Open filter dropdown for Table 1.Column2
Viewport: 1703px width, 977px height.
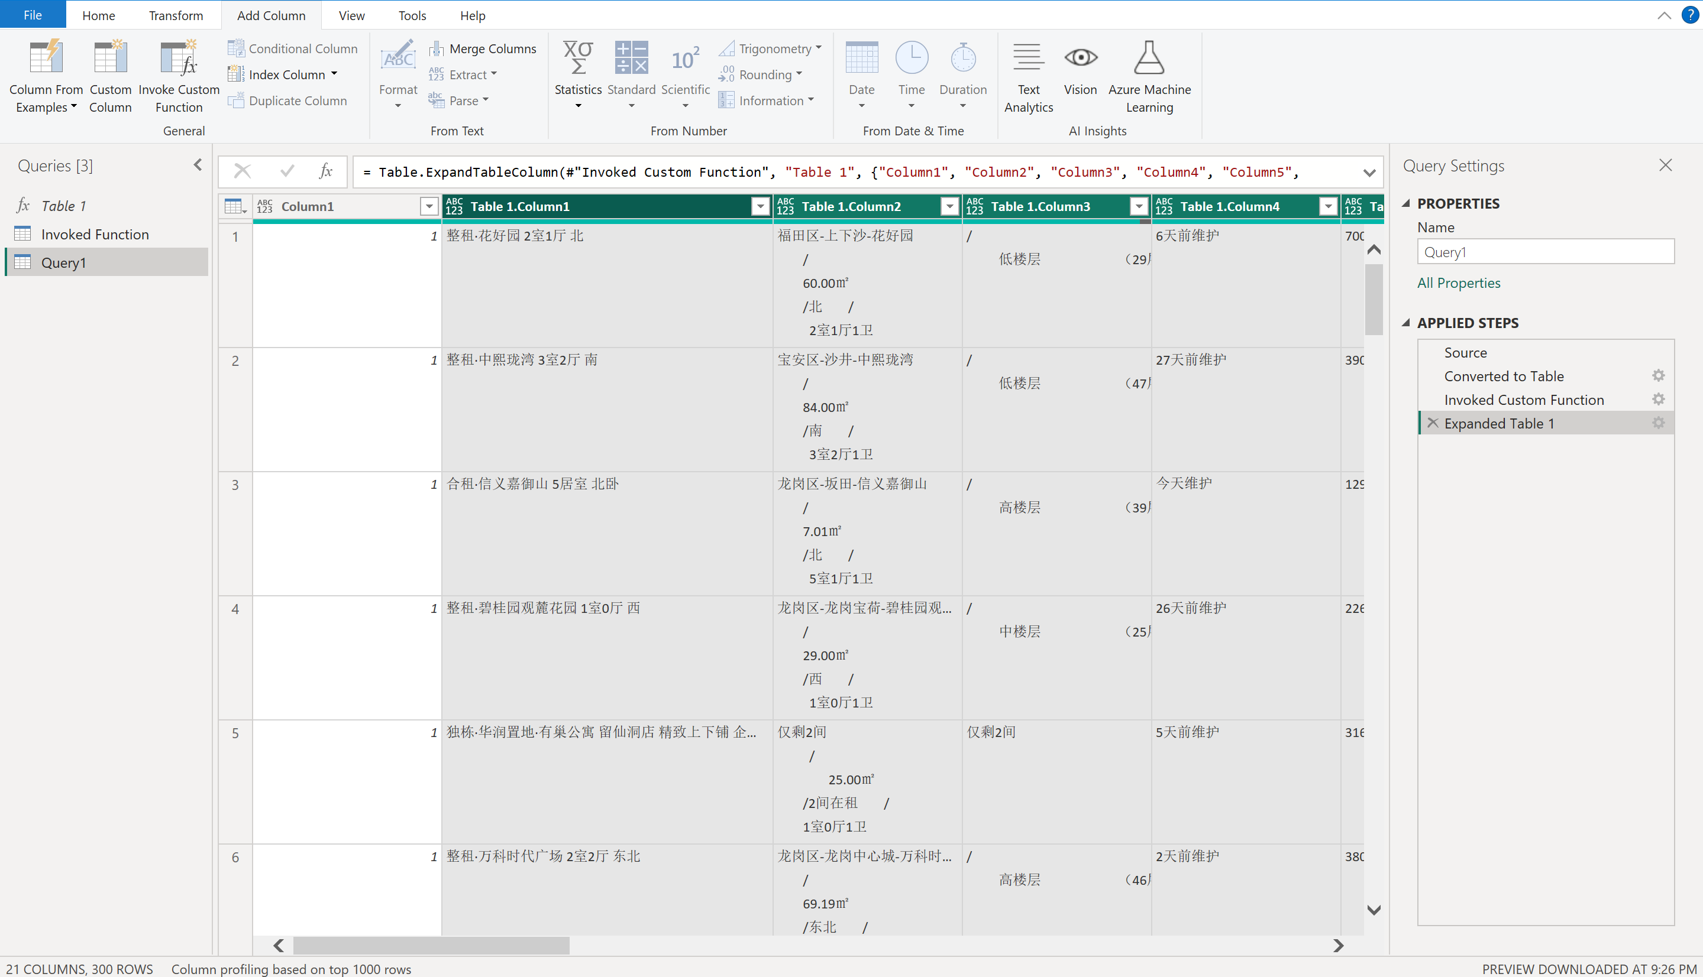point(949,207)
